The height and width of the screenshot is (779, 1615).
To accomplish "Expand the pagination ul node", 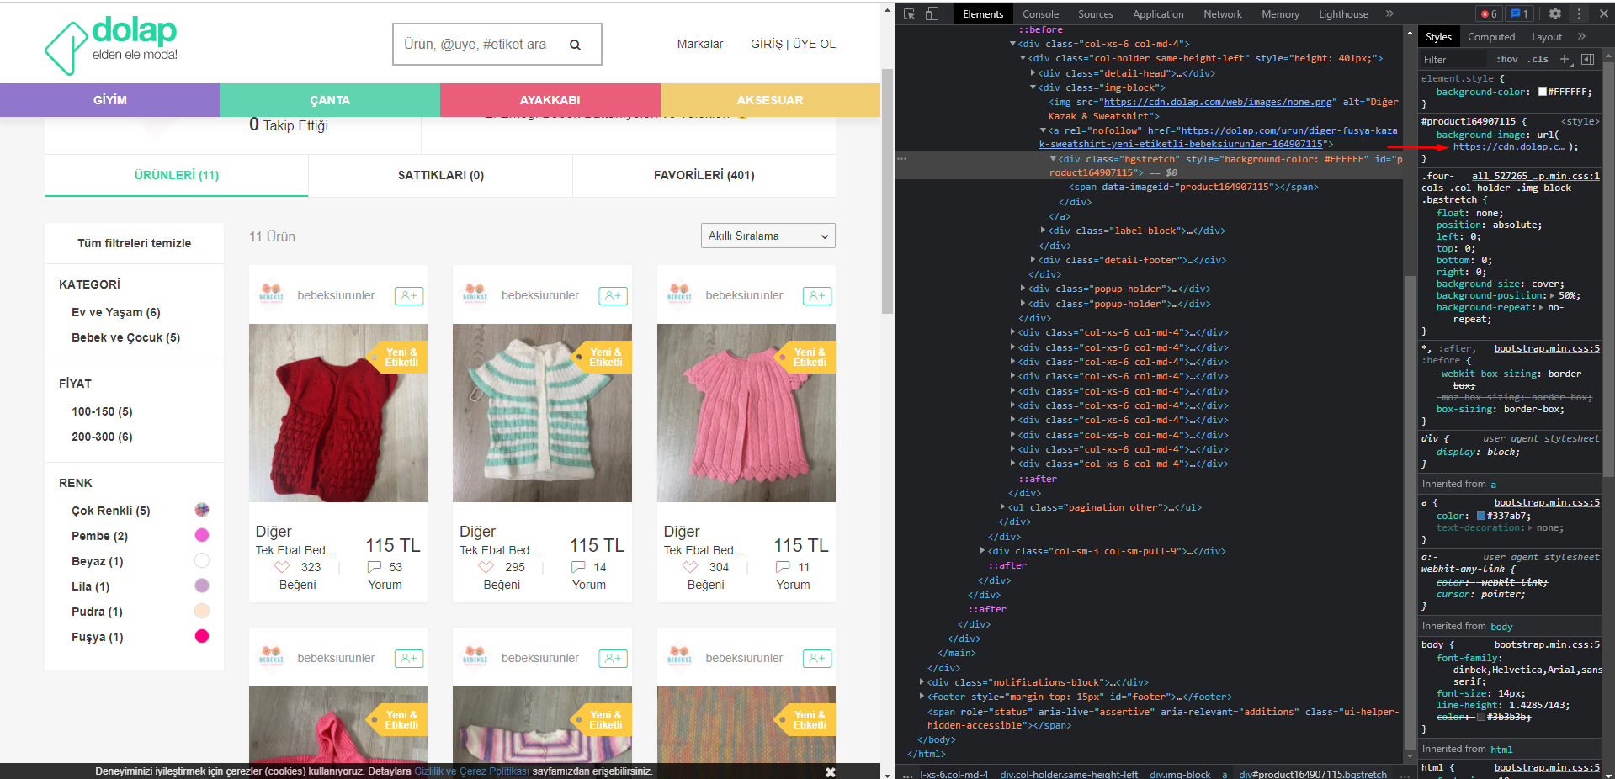I will (1002, 507).
